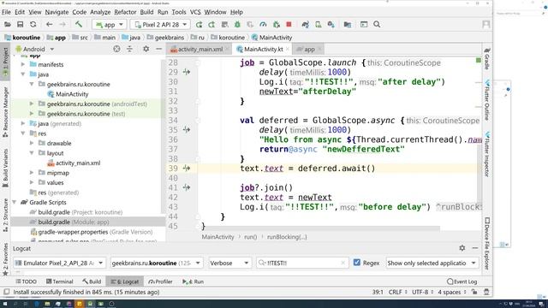The width and height of the screenshot is (548, 308).
Task: Build project with the hammer icon
Action: (79, 24)
